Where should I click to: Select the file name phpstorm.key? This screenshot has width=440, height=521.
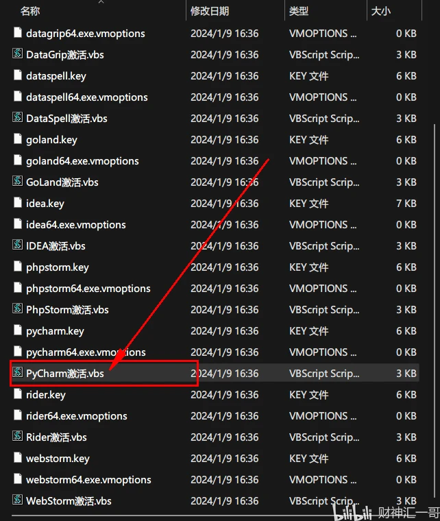pos(58,267)
